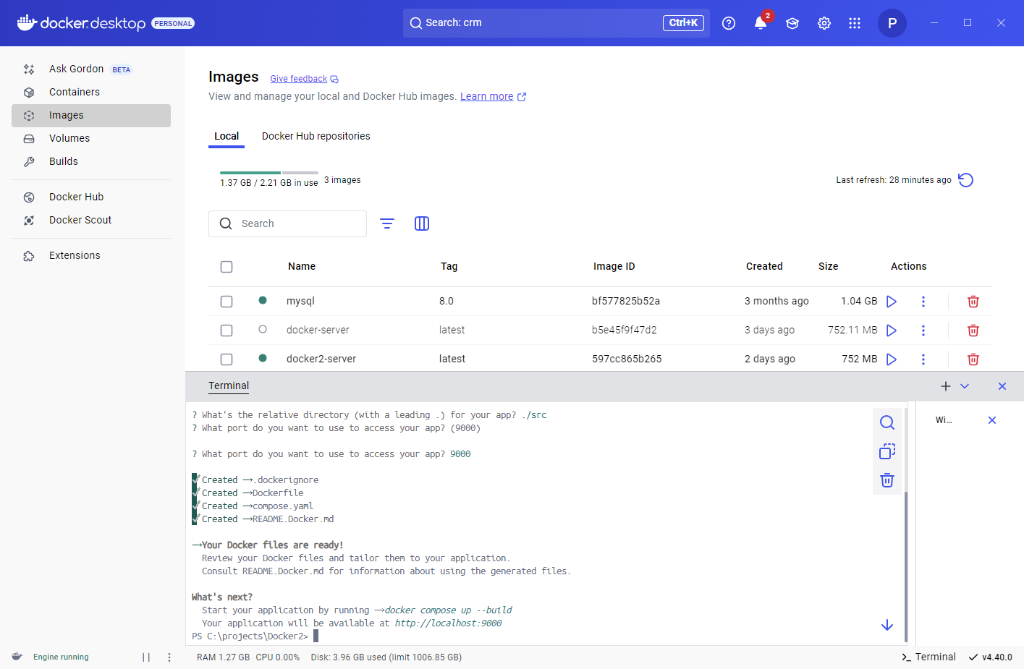Focus the top Search: crm bar
Image resolution: width=1024 pixels, height=669 pixels.
557,23
